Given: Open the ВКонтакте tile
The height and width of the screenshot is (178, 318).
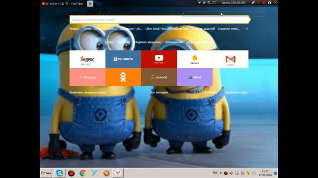Looking at the screenshot, I should 123,59.
